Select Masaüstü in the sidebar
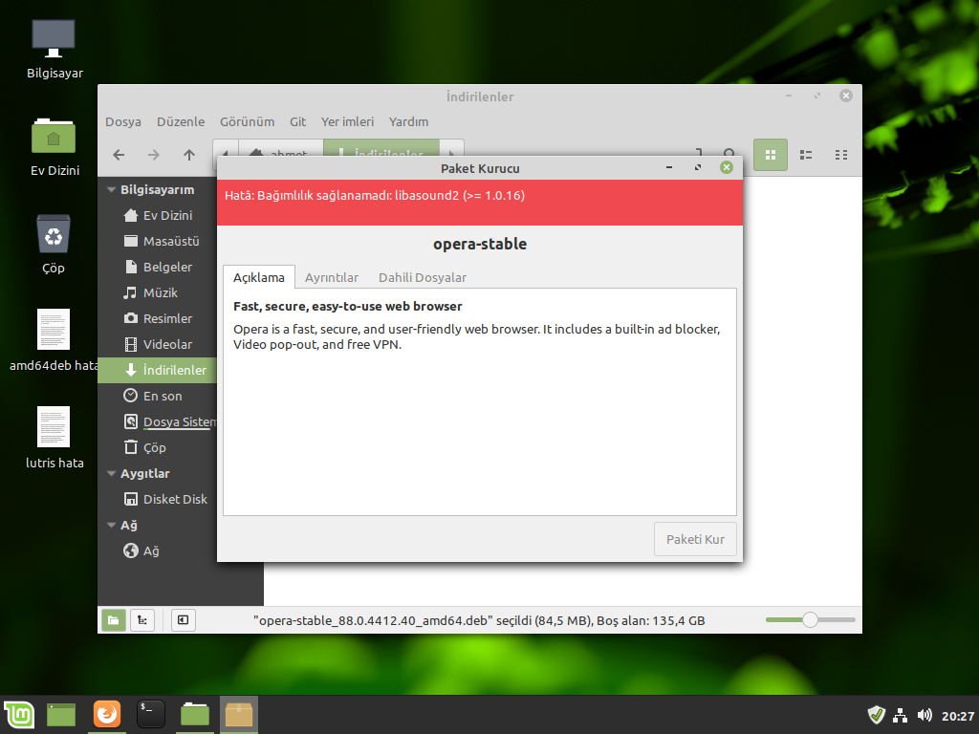 coord(158,241)
